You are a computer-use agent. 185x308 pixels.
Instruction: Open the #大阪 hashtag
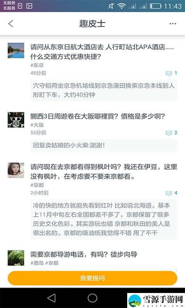37,125
